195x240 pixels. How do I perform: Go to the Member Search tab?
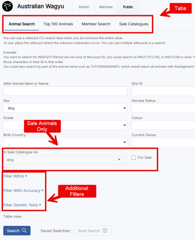click(96, 24)
